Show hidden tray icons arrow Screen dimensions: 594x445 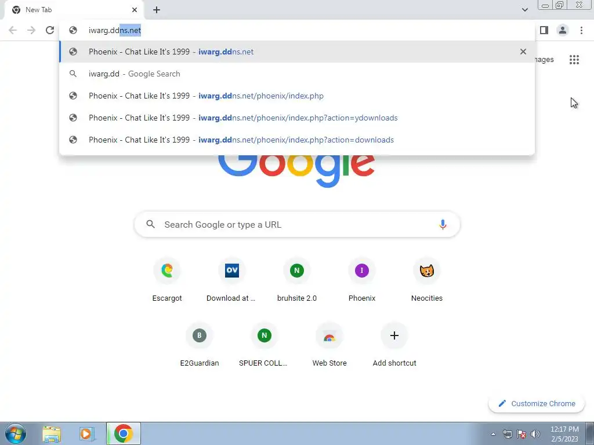493,434
